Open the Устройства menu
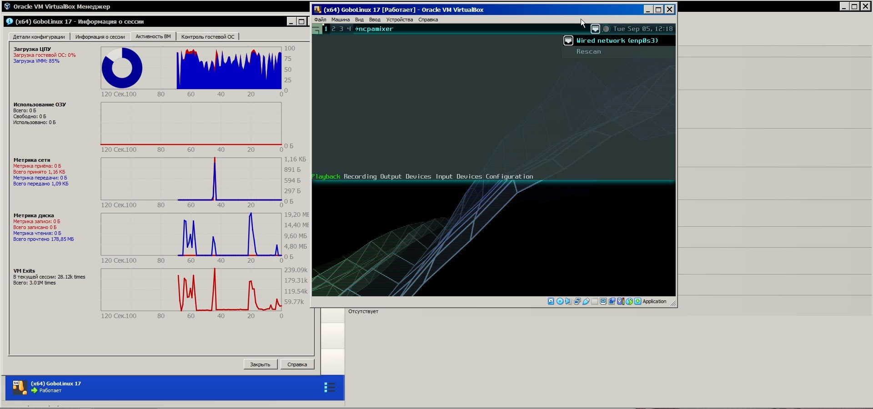 [399, 20]
